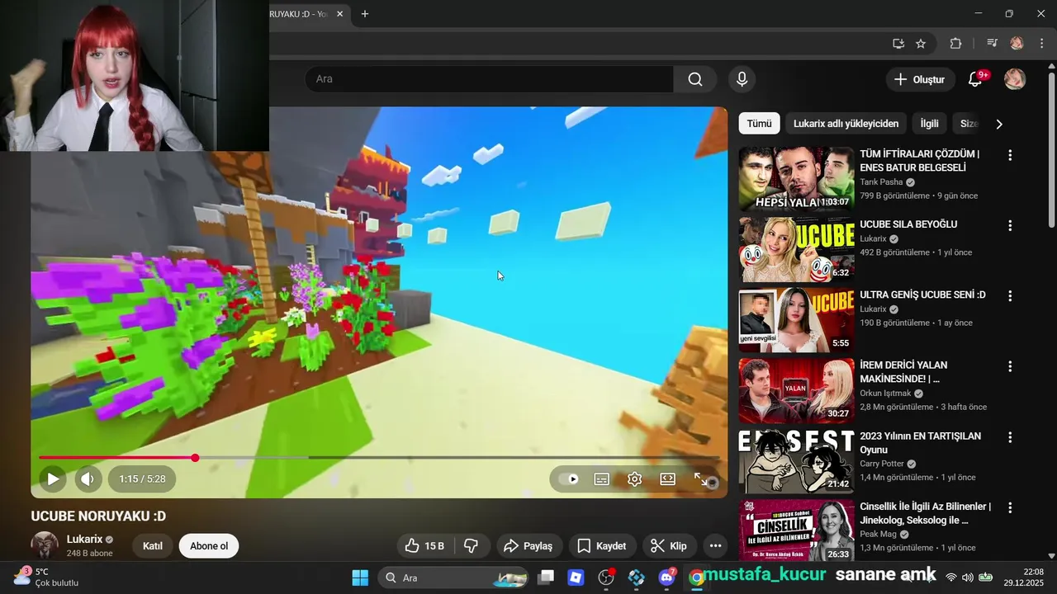Open a new Chrome tab

click(365, 14)
